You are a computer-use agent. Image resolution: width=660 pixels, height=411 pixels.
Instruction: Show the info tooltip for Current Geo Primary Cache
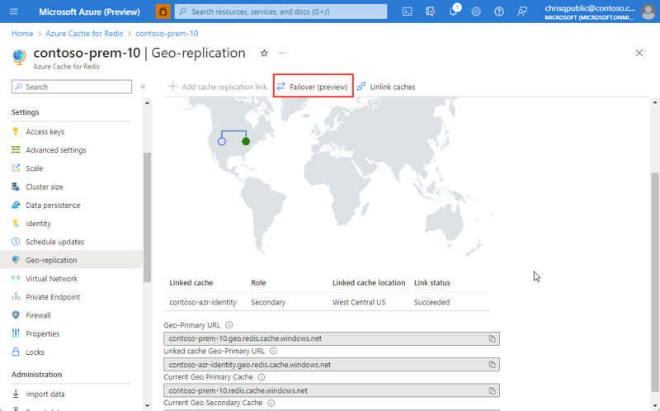point(262,377)
